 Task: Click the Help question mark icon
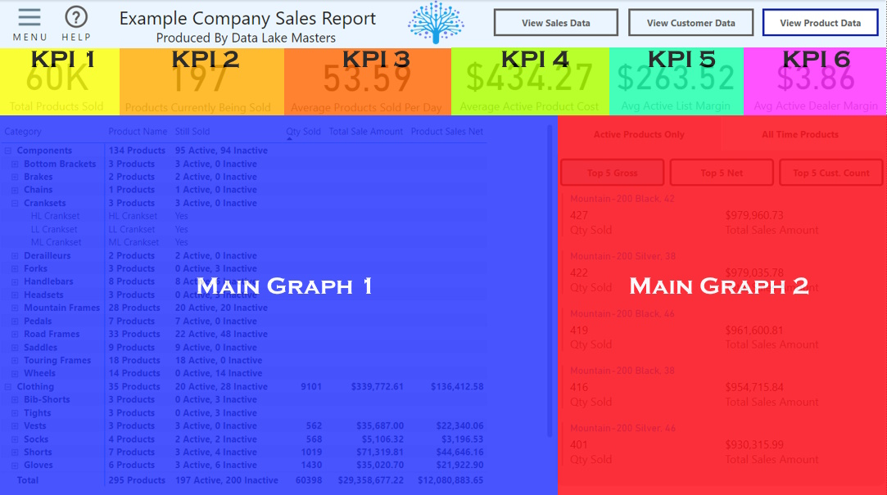click(x=76, y=18)
